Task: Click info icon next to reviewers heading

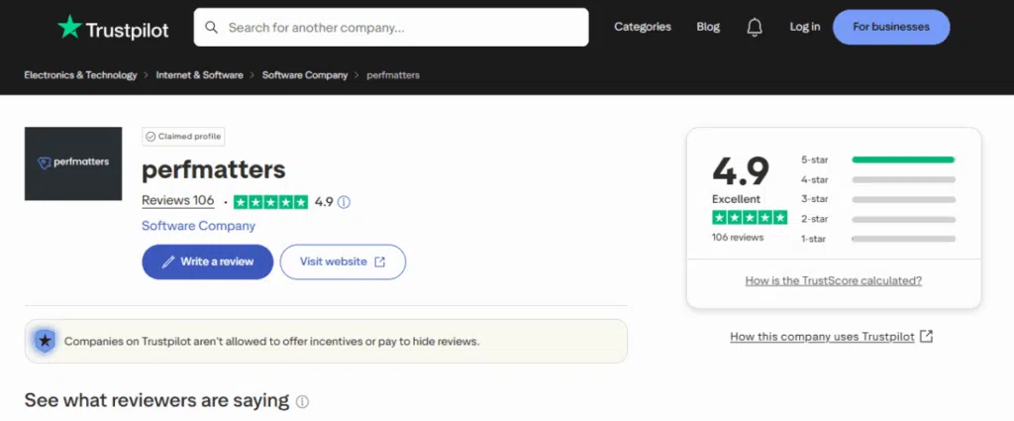Action: point(302,401)
